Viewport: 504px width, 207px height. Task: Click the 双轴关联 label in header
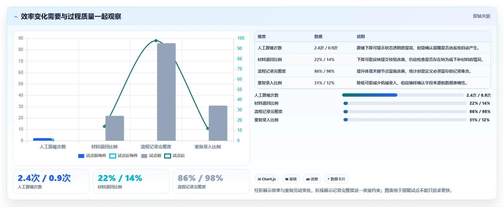coord(481,16)
